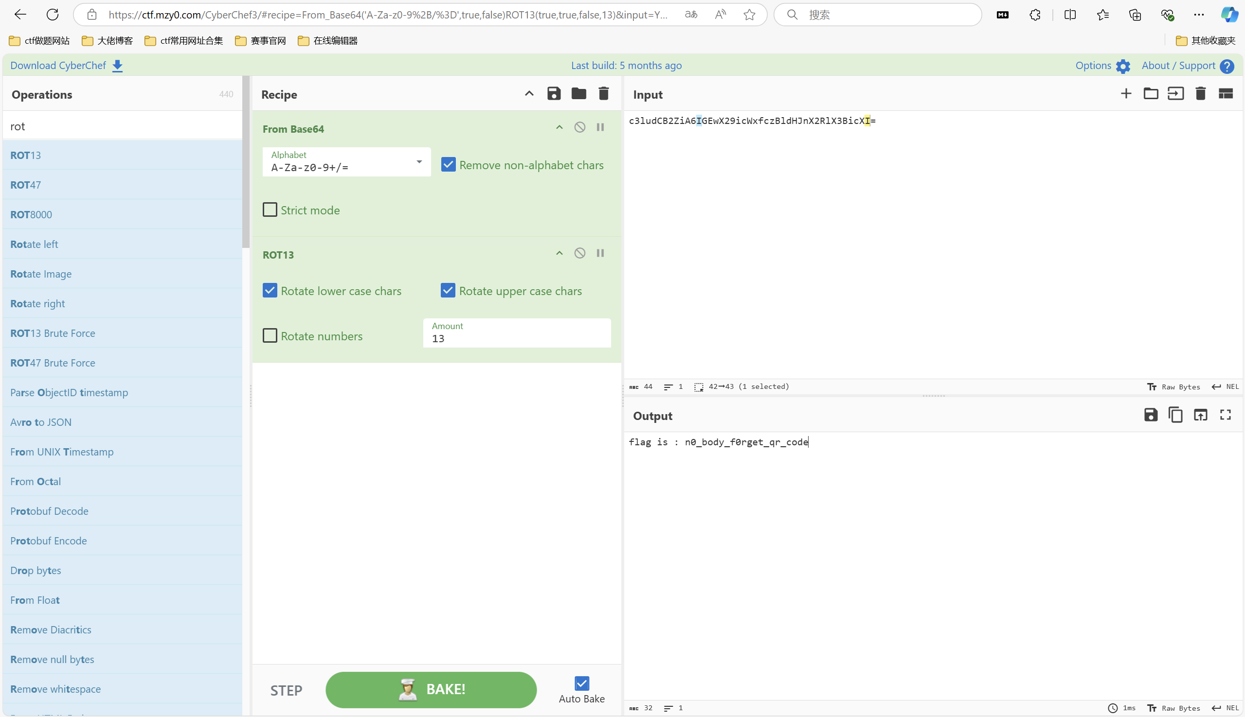The height and width of the screenshot is (717, 1245).
Task: Add a new input tab
Action: [1126, 93]
